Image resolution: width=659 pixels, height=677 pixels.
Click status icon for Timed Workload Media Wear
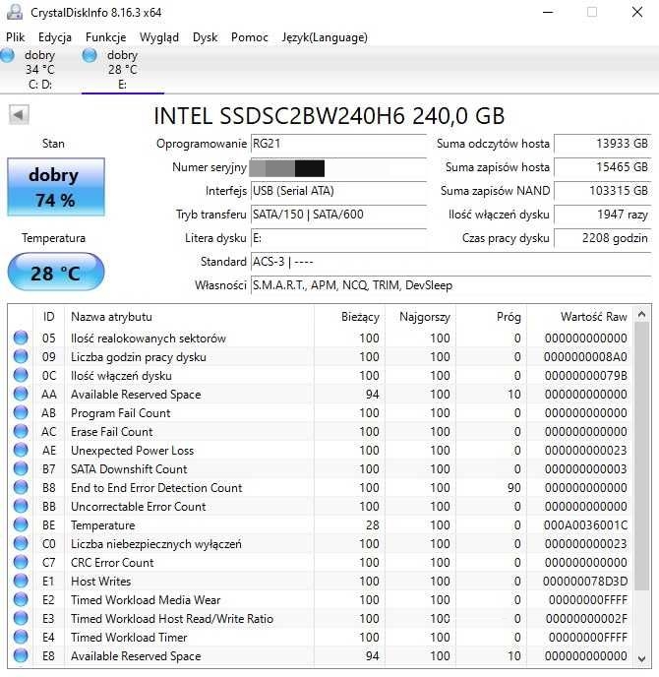21,599
